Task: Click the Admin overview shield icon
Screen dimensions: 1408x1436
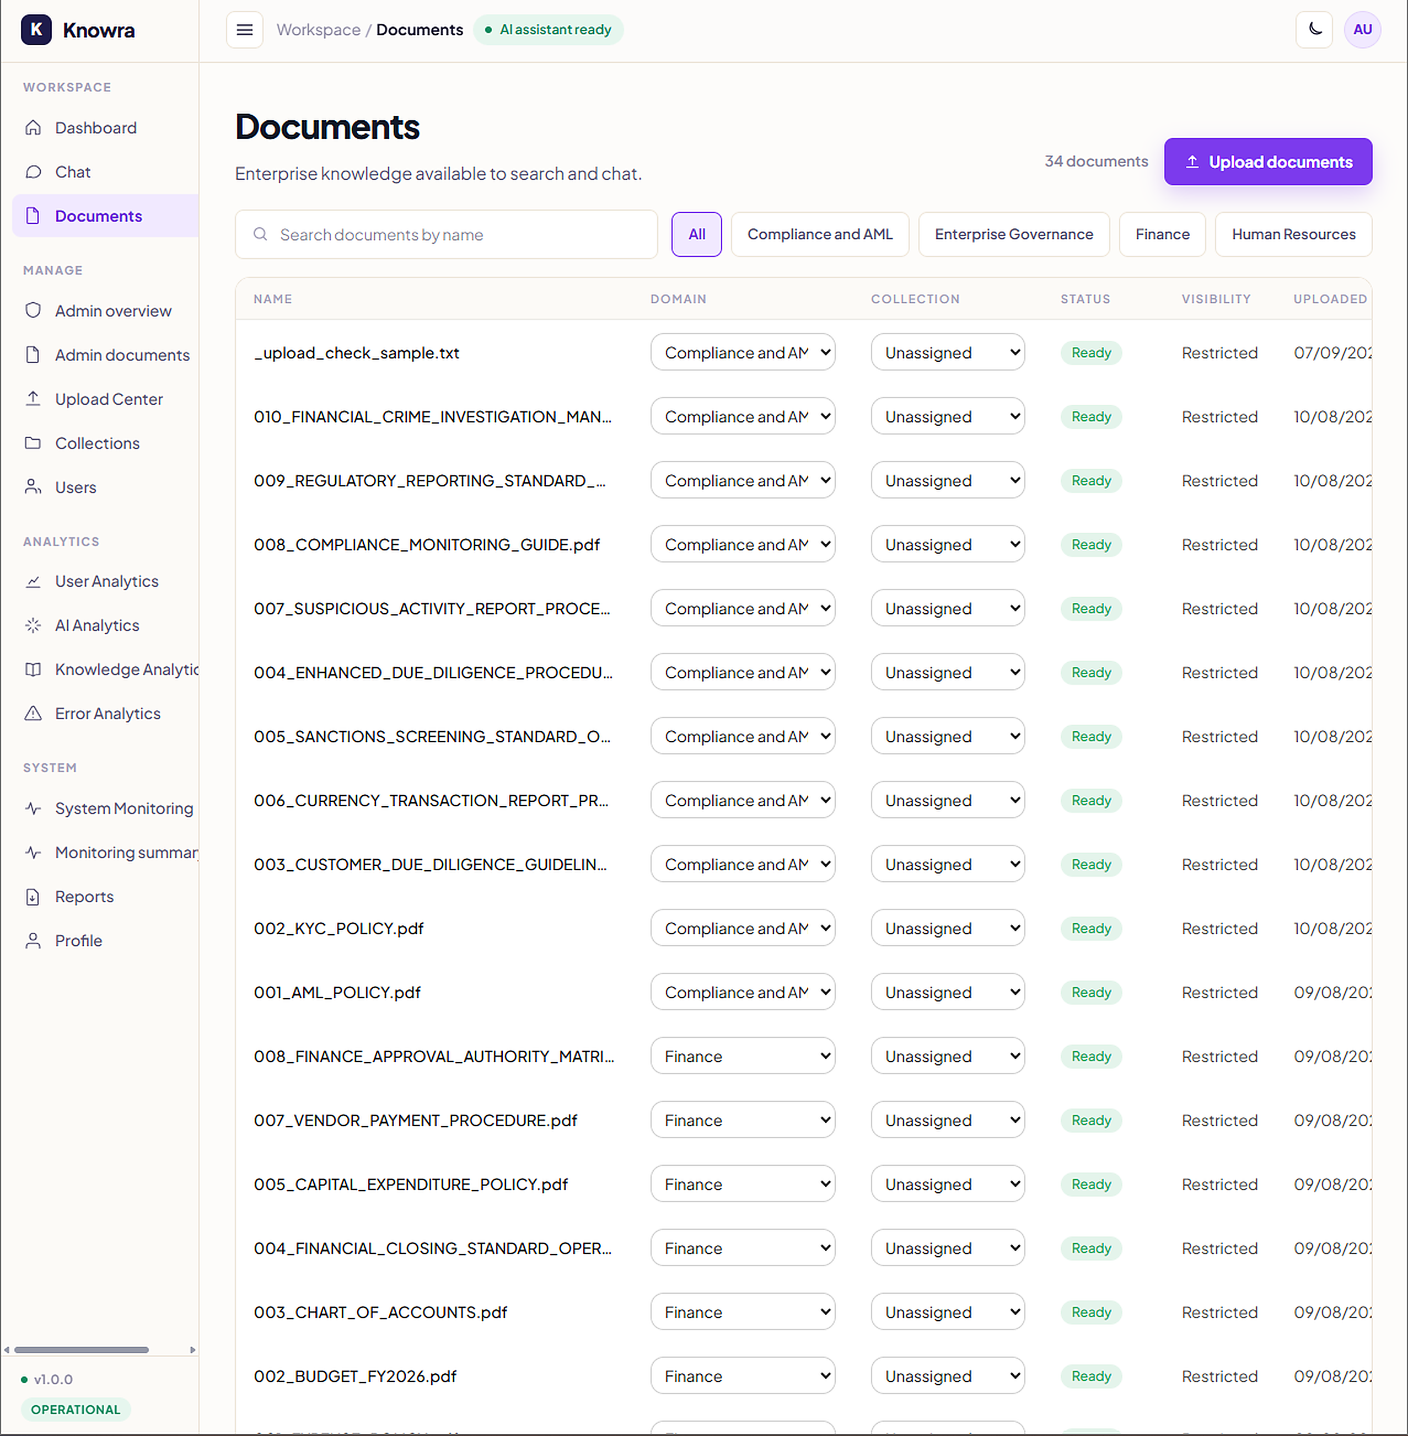Action: (33, 310)
